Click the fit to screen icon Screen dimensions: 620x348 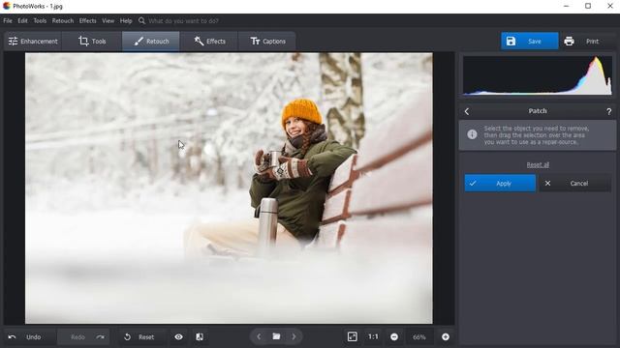352,336
